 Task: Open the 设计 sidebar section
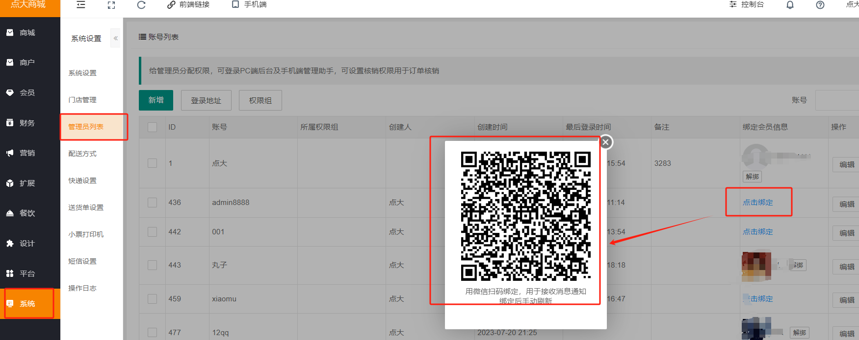coord(30,243)
